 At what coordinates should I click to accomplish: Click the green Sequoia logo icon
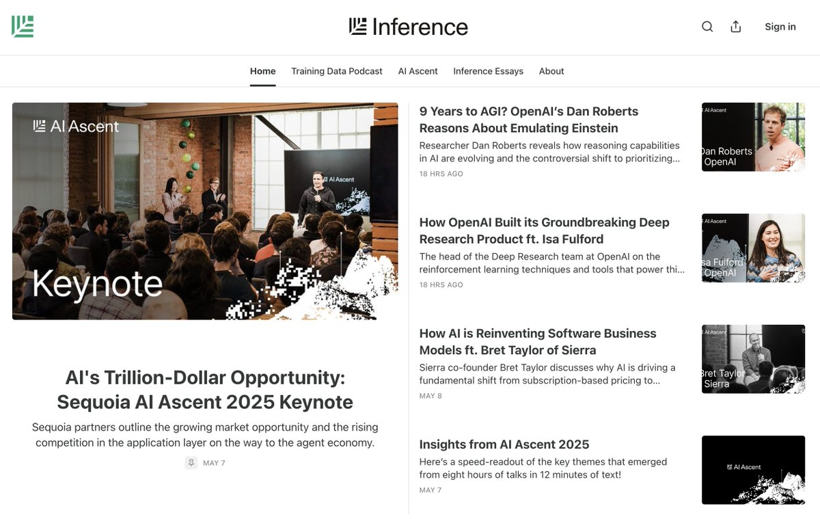coord(23,27)
